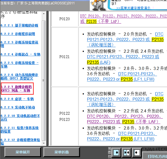Viewport: 167px width, 159px height.
Task: Open 6.2.2.9 发动机不转动
Action: click(x=18, y=107)
